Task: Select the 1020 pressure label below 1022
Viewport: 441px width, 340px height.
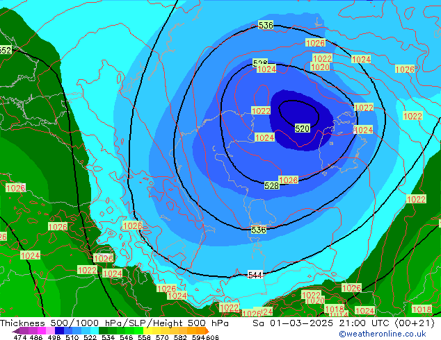Action: (x=320, y=67)
